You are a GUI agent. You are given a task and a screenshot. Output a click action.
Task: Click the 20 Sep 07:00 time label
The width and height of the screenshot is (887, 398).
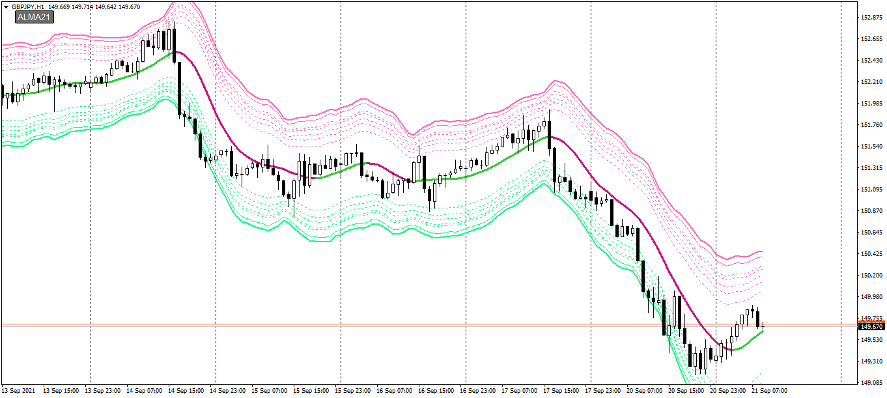645,391
